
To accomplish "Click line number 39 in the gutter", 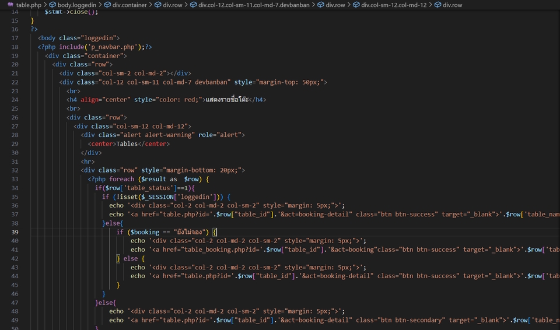I will click(15, 232).
